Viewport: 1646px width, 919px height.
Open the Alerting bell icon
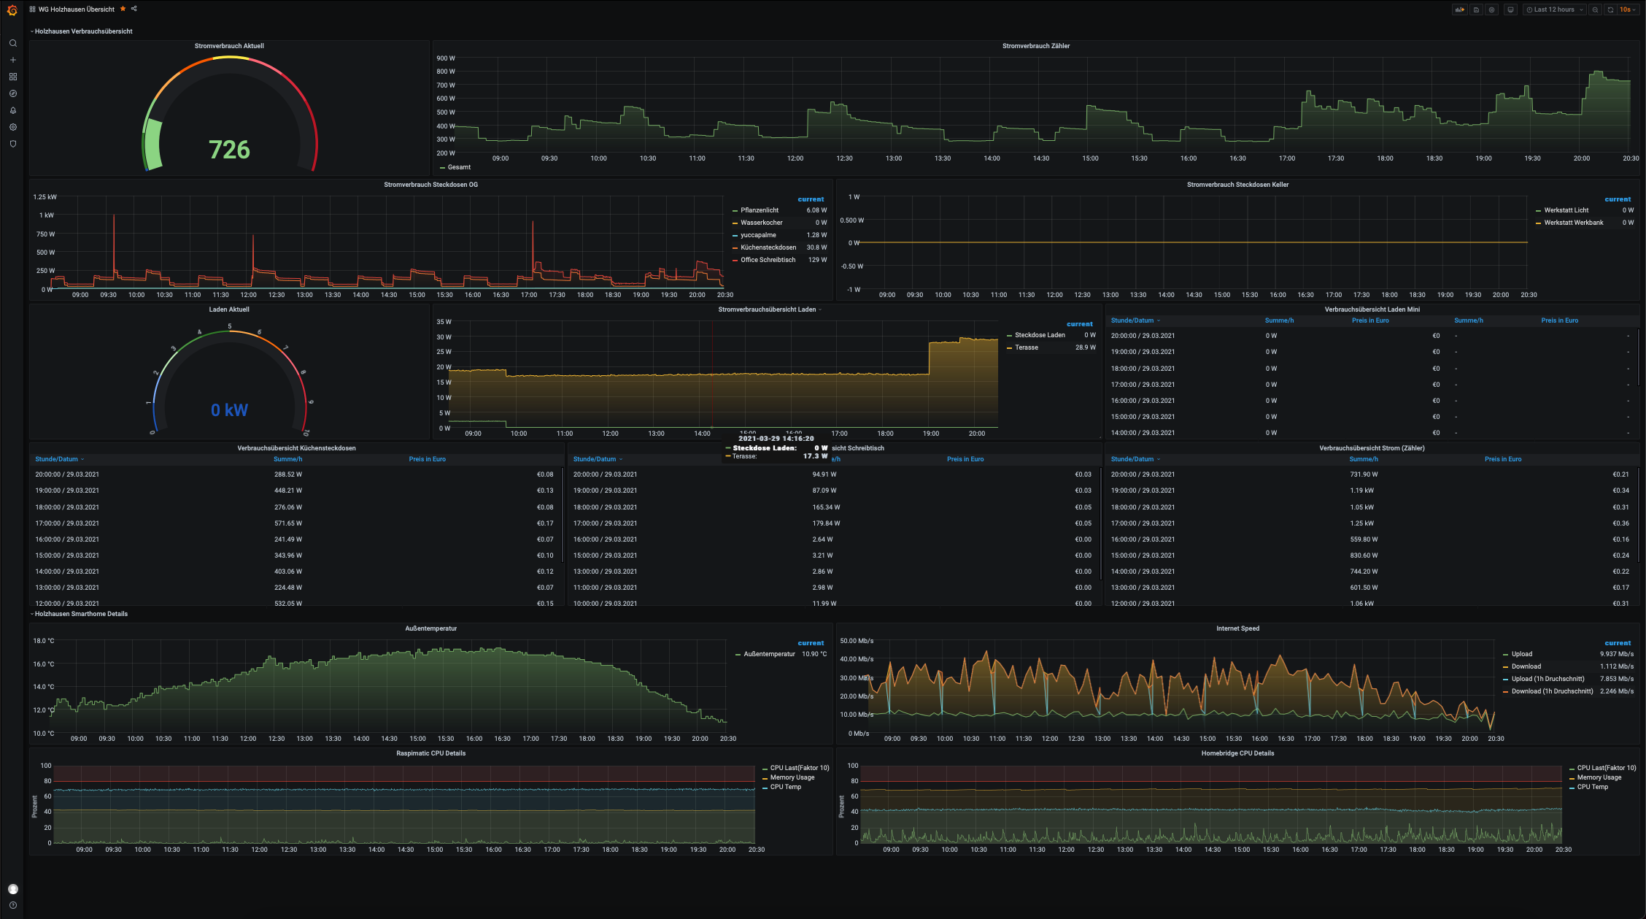point(12,110)
